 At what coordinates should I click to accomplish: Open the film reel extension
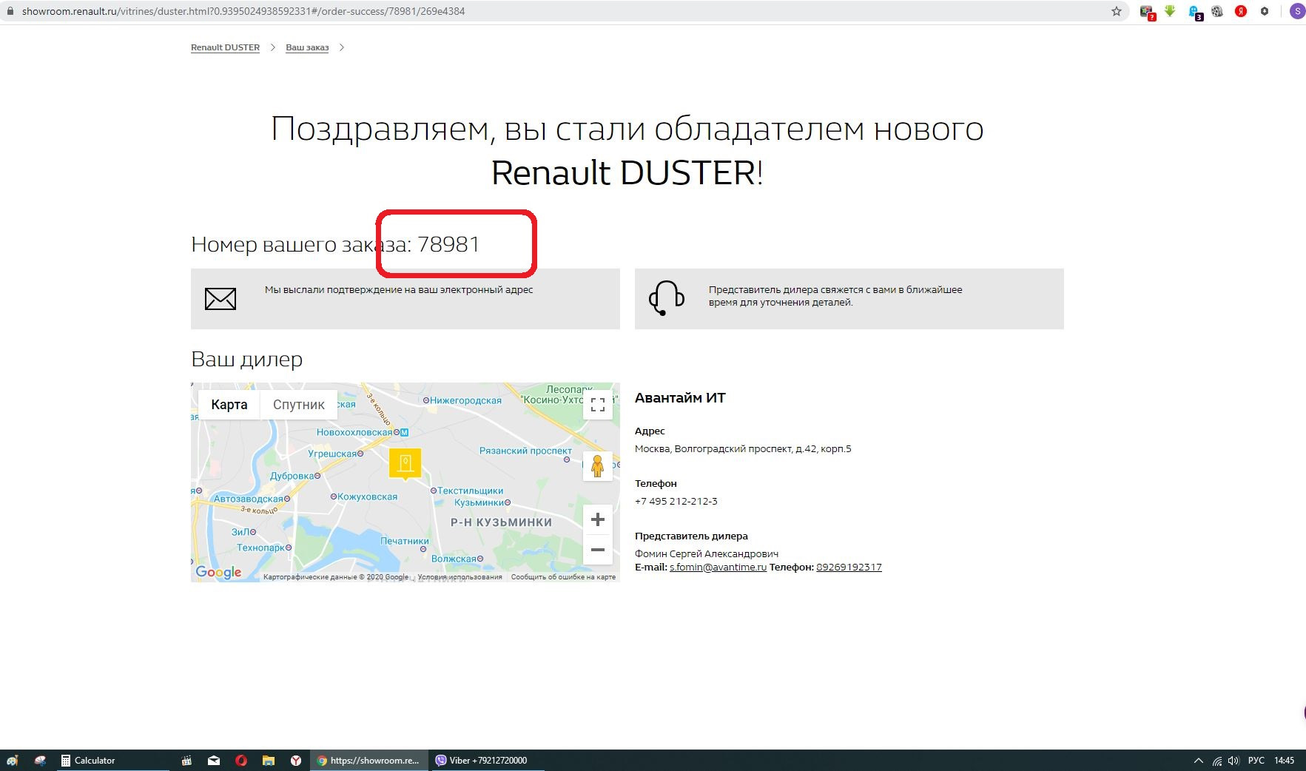click(x=1217, y=11)
